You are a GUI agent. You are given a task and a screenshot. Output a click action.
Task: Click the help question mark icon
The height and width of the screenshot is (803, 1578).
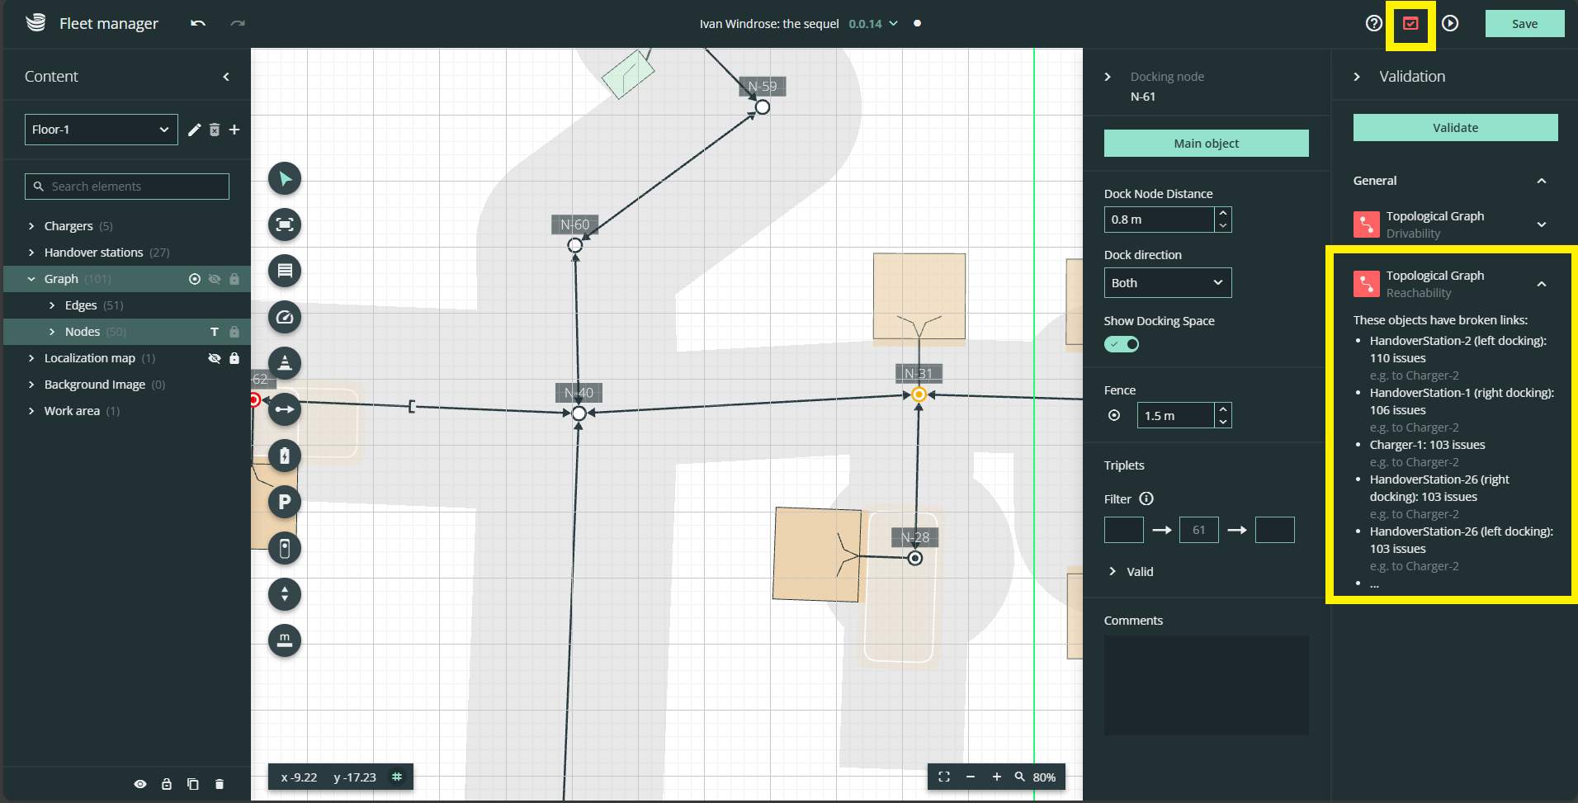click(x=1373, y=24)
